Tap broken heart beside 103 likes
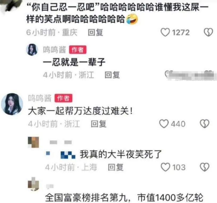This screenshot has width=217, height=203. (205, 167)
